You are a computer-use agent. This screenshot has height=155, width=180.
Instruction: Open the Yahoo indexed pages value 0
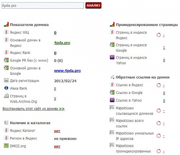[164, 60]
